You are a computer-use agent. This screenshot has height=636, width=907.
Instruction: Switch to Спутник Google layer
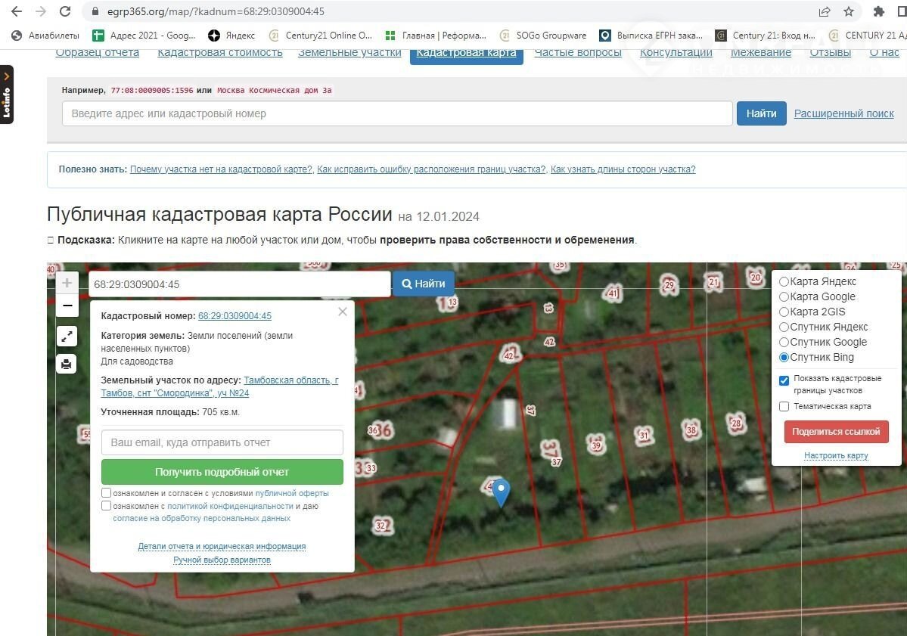(784, 342)
